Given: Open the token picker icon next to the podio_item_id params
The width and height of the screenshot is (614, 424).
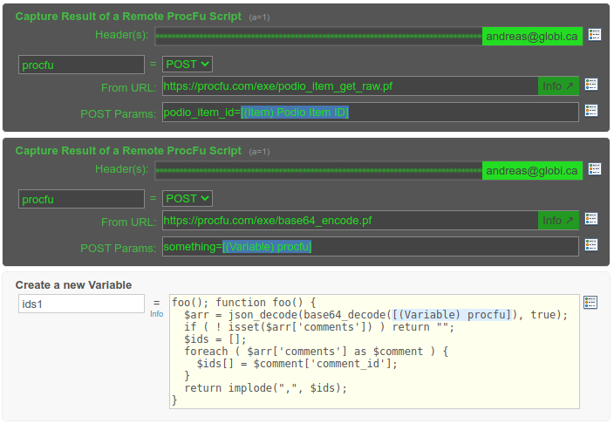Looking at the screenshot, I should coord(591,111).
